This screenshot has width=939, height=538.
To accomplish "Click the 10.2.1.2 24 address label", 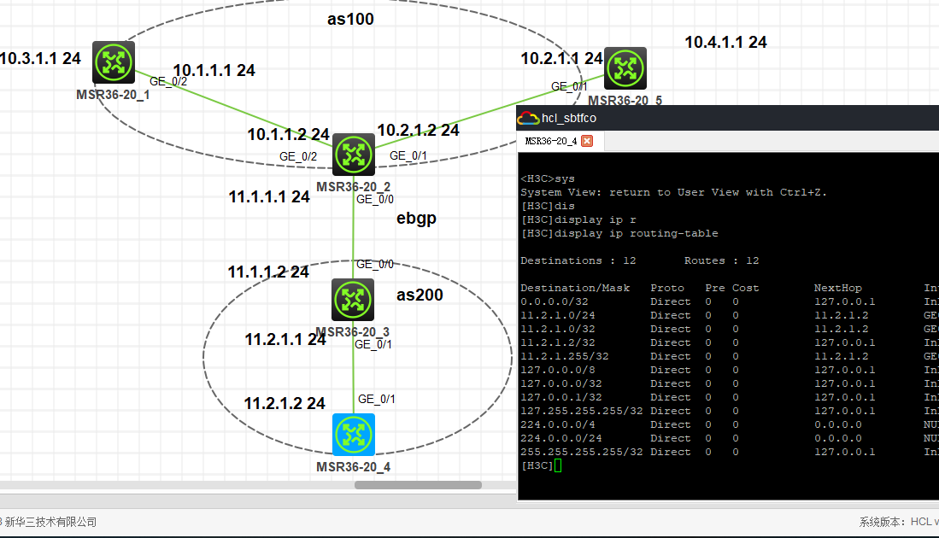I will click(x=418, y=131).
